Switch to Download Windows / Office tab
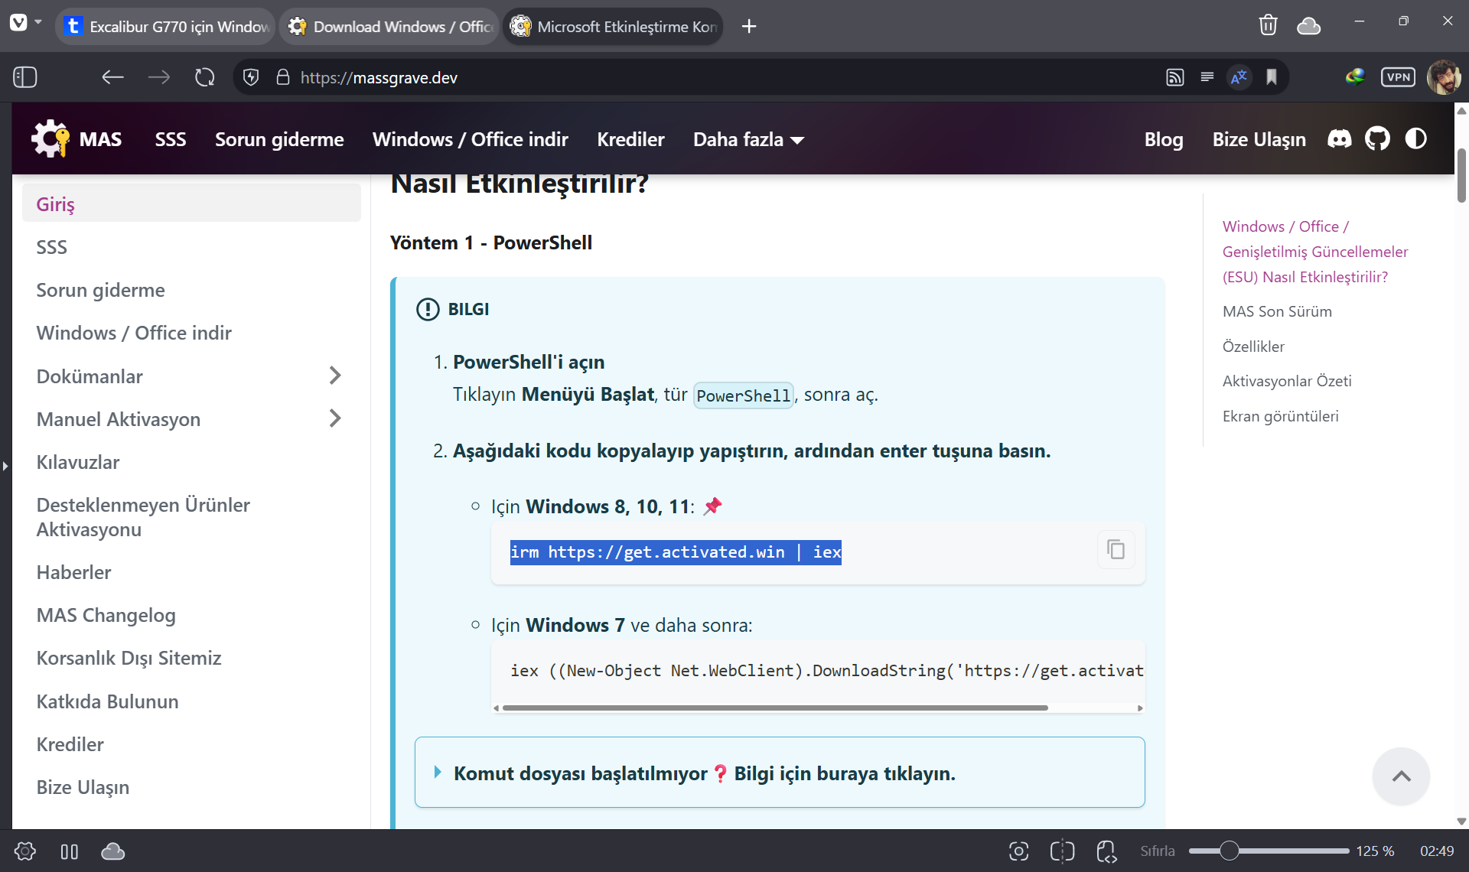 click(389, 26)
